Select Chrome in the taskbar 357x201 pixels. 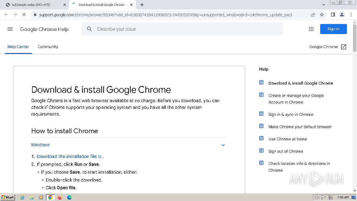click(50, 197)
